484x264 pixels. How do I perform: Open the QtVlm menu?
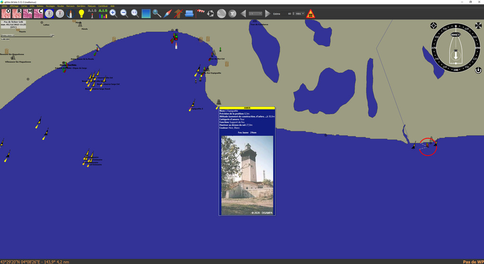coord(4,6)
